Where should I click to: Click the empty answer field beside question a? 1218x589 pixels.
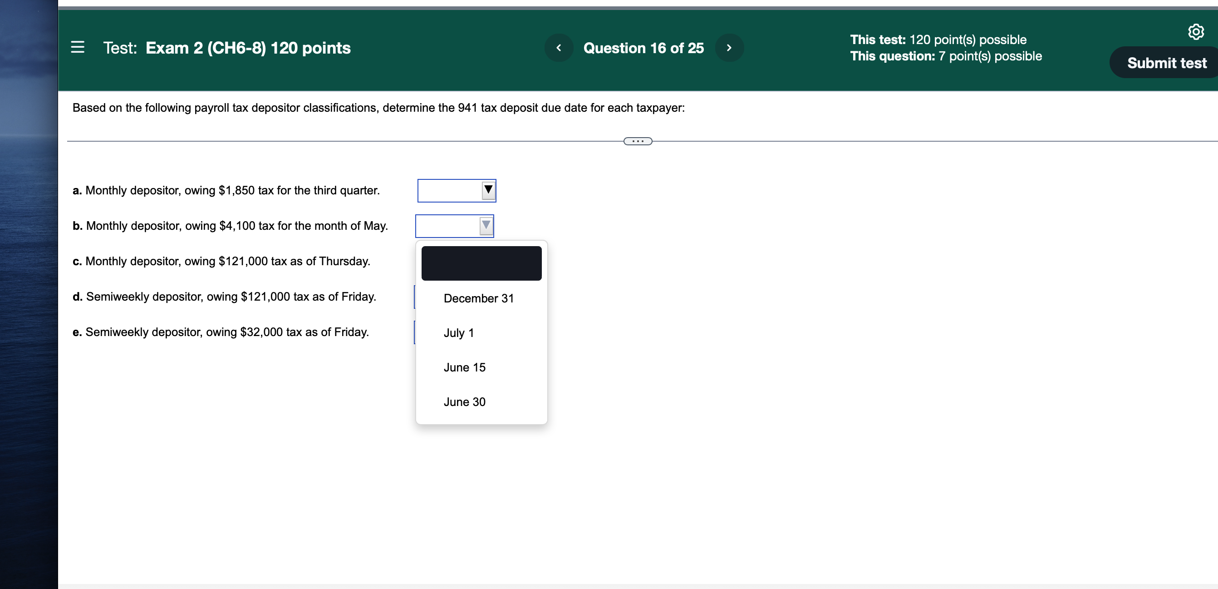coord(449,190)
